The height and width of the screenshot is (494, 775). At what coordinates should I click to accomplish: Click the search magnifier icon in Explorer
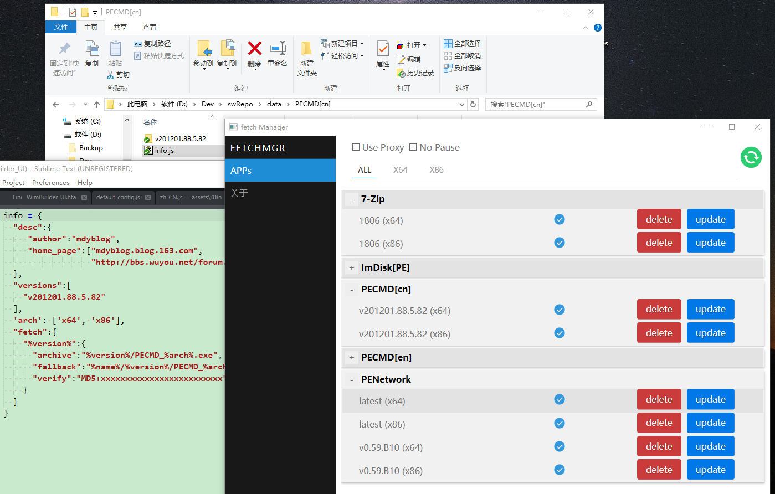click(x=589, y=104)
